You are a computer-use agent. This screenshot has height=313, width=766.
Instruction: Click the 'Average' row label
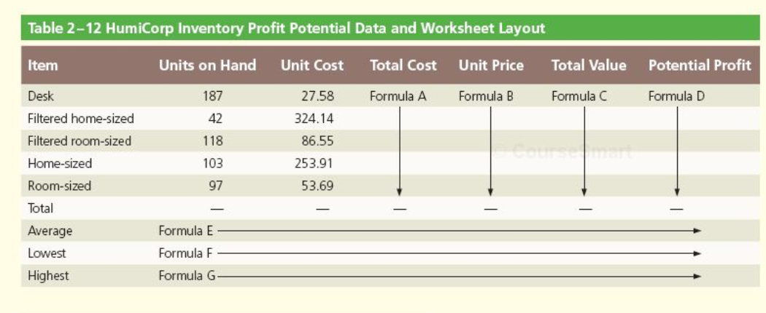click(x=50, y=231)
